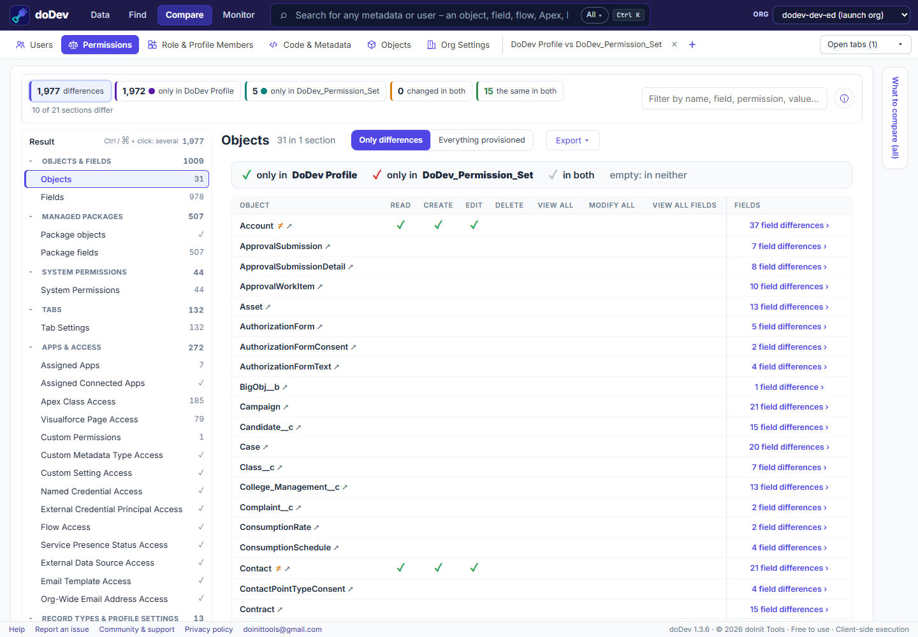Screen dimensions: 918x637
Task: Click the info icon beside filter box
Action: [x=844, y=99]
